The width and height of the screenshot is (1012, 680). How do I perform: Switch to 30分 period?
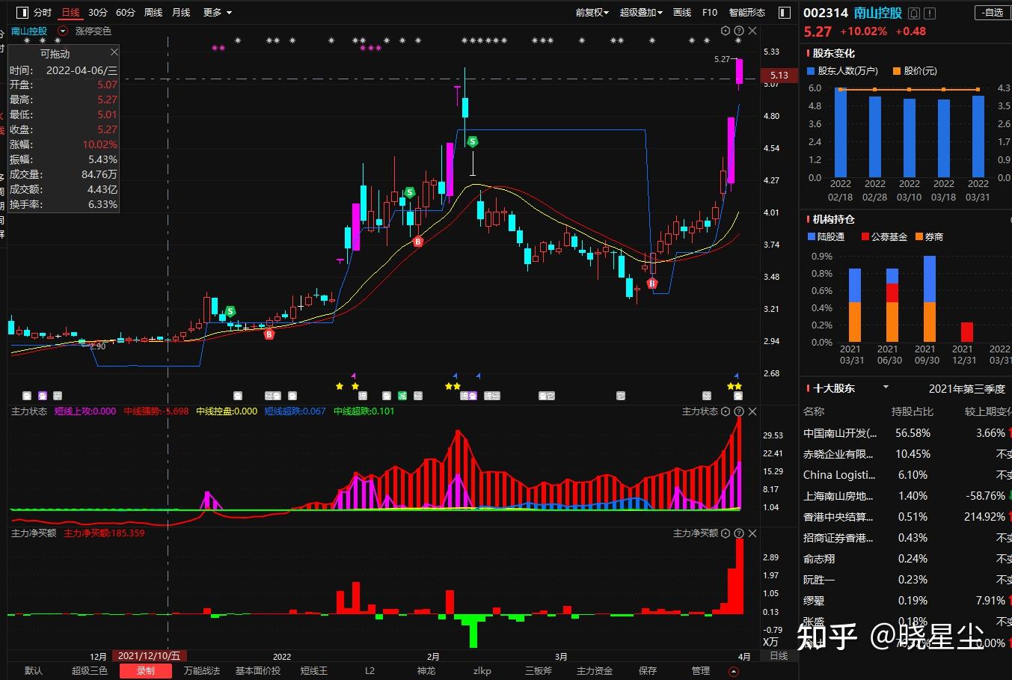97,13
